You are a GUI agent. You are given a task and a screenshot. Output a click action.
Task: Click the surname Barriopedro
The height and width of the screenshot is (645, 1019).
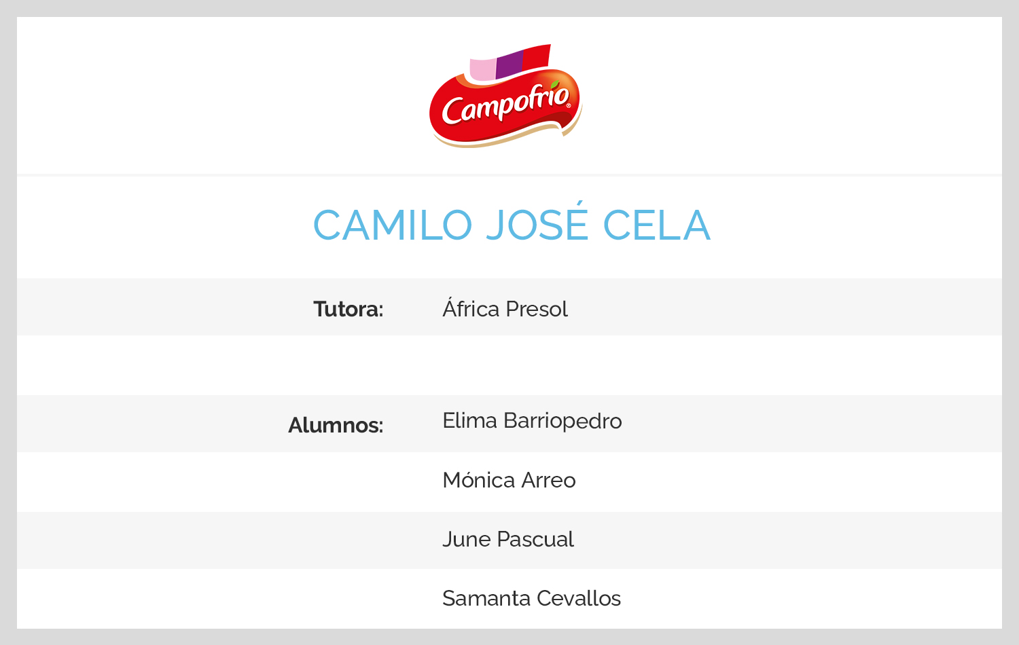562,422
